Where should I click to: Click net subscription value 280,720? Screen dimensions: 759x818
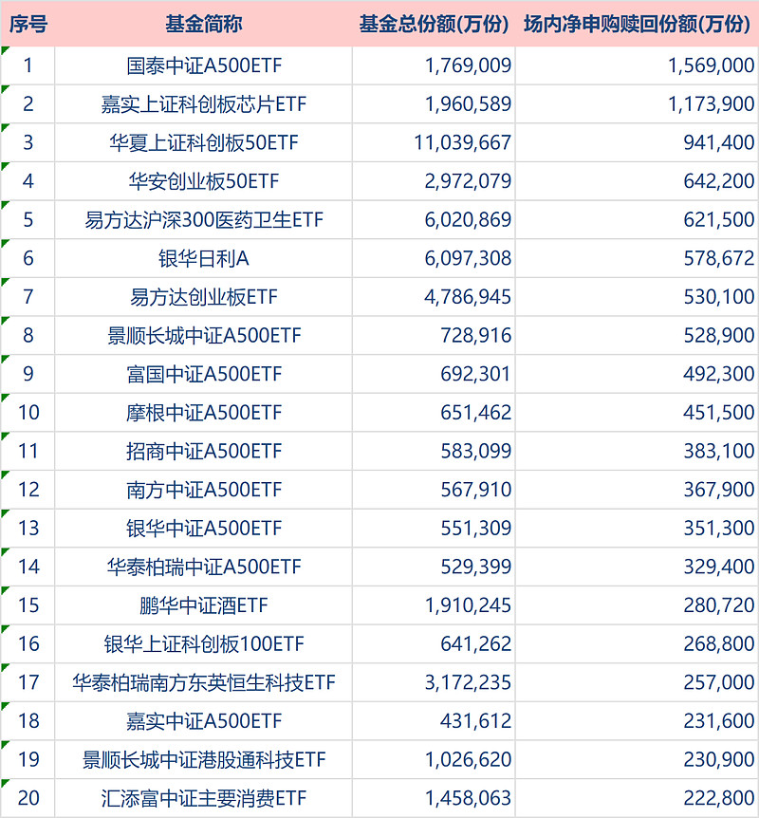719,605
